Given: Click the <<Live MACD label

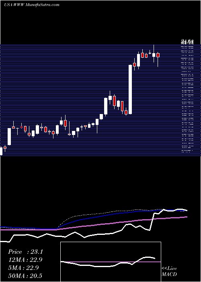Looking at the screenshot, I should click(x=169, y=272).
